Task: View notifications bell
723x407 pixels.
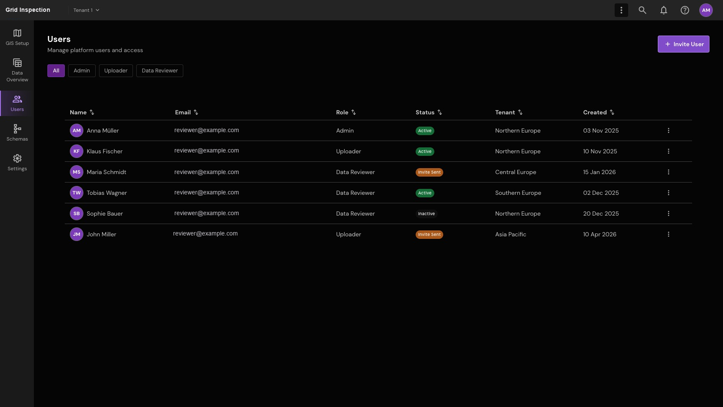Action: point(664,10)
